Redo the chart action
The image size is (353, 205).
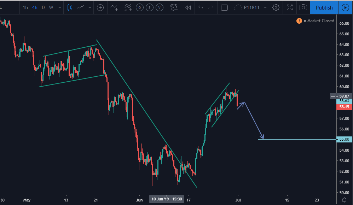tap(210, 8)
